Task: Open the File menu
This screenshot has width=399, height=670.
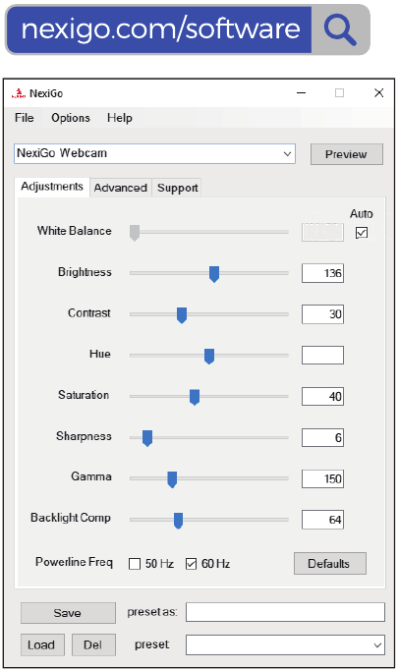Action: click(x=24, y=118)
